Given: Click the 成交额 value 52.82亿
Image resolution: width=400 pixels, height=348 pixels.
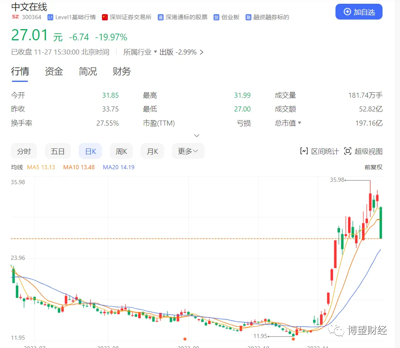Looking at the screenshot, I should click(371, 109).
